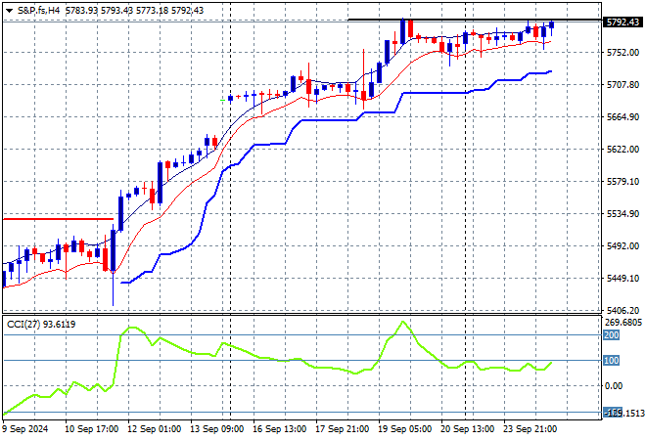This screenshot has width=646, height=440.
Task: Click the CCI 200 level label
Action: tap(612, 334)
